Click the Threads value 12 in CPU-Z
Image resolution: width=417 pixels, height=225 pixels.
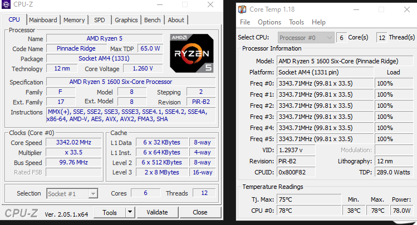coord(204,193)
